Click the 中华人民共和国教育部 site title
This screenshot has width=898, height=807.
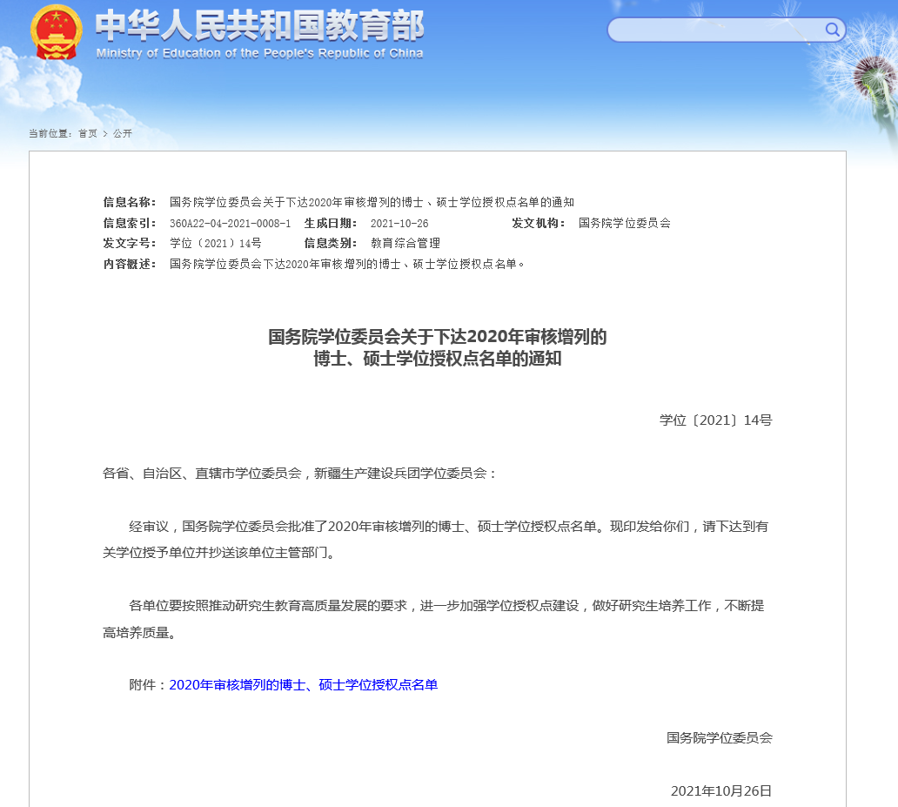259,26
